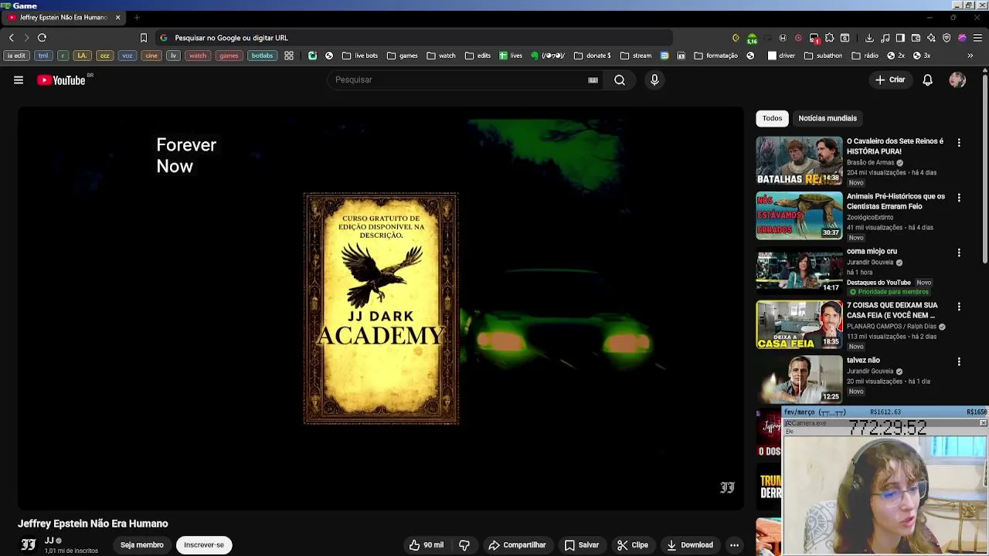
Task: Go back to the previous page
Action: [11, 37]
